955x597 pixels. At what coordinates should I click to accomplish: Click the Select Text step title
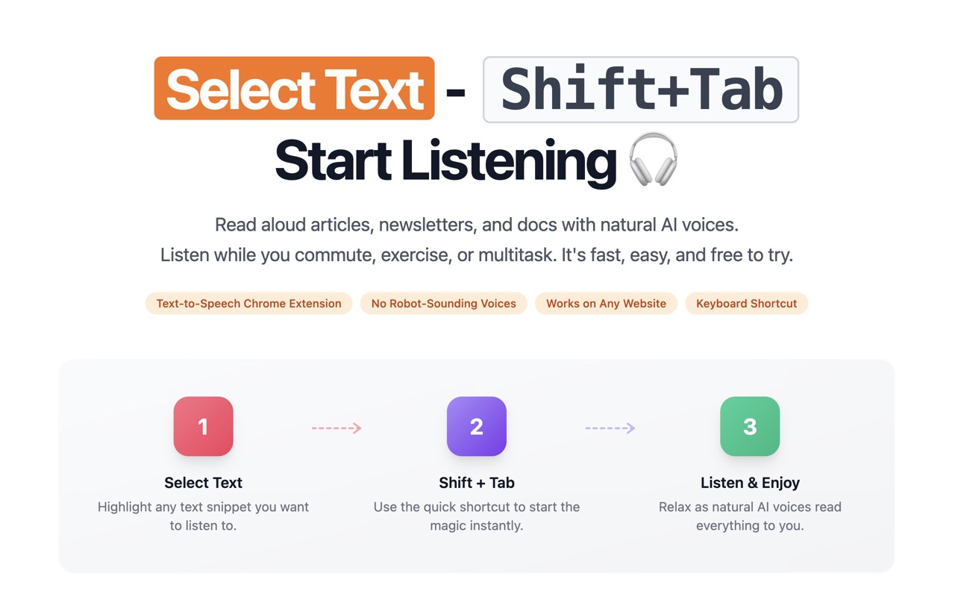tap(203, 483)
